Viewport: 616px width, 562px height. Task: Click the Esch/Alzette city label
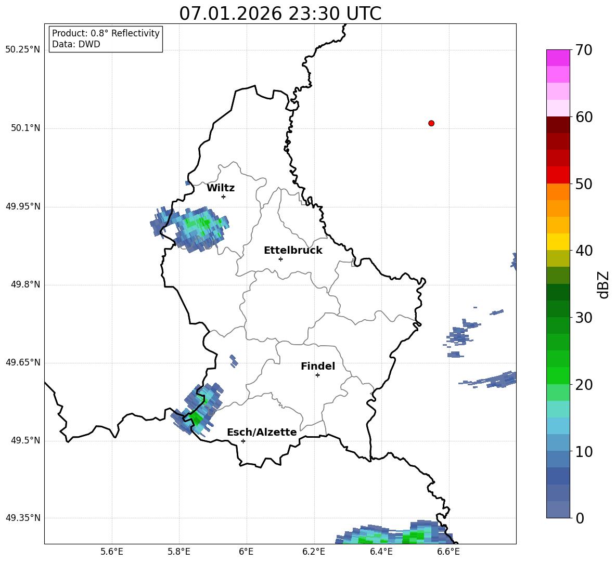262,432
